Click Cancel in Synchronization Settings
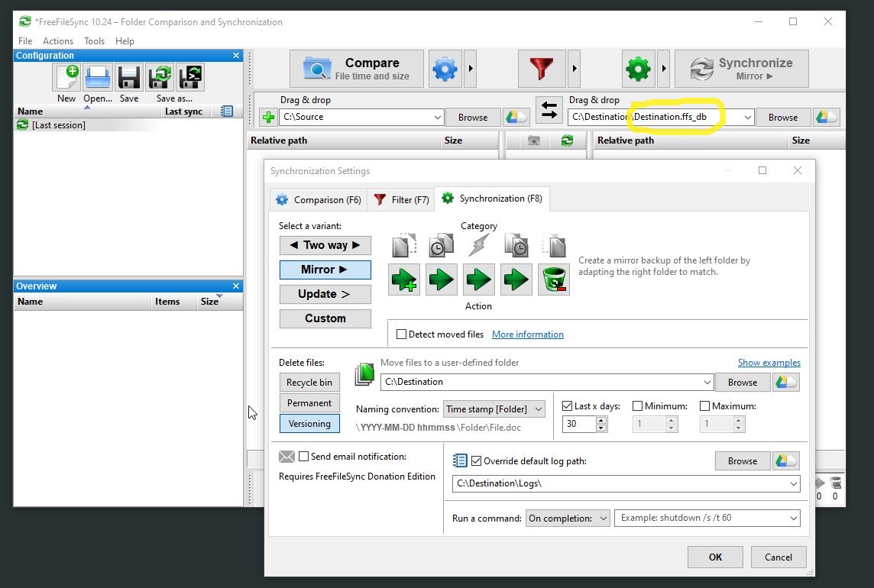874x588 pixels. [x=779, y=557]
